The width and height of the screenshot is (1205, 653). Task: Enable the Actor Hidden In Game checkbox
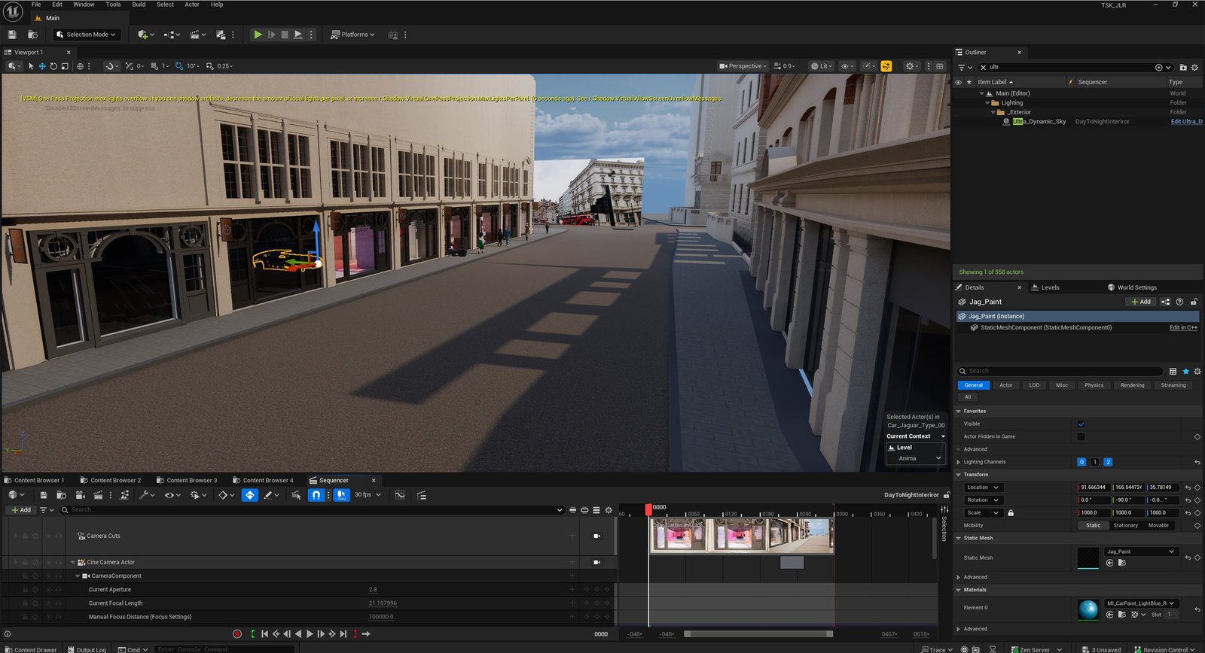point(1081,437)
